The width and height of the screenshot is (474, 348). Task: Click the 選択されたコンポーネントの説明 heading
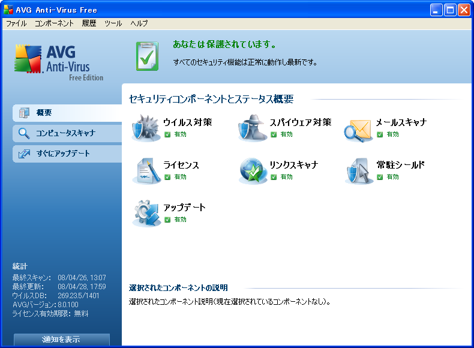coord(178,288)
